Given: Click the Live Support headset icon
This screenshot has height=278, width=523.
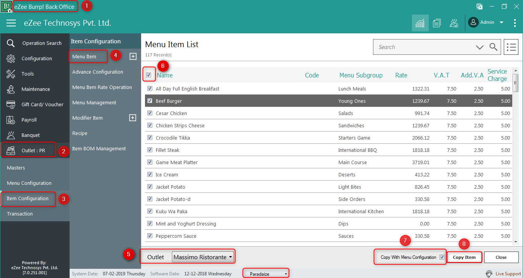Looking at the screenshot, I should 489,274.
